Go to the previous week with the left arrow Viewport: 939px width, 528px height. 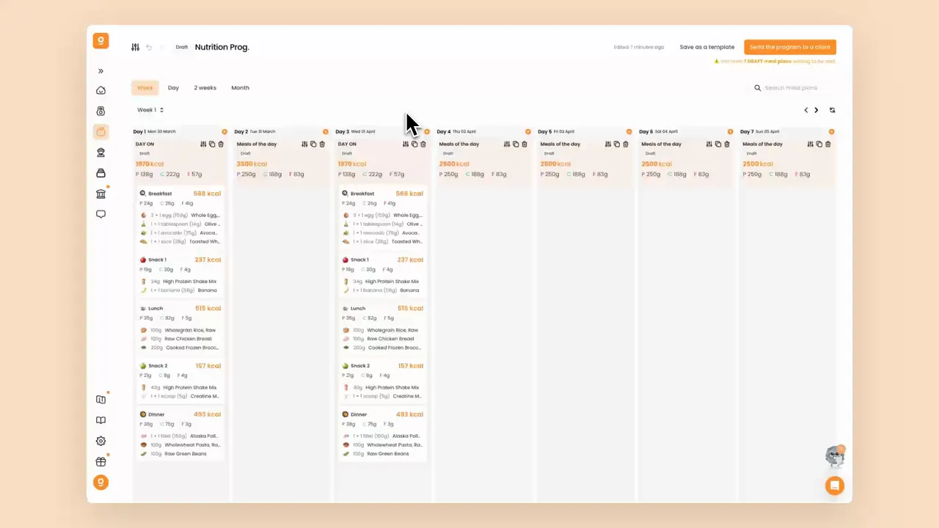[805, 110]
